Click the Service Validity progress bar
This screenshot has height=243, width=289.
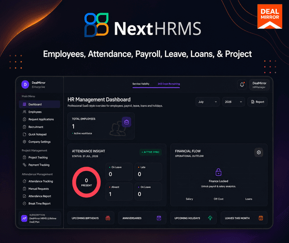pos(156,88)
